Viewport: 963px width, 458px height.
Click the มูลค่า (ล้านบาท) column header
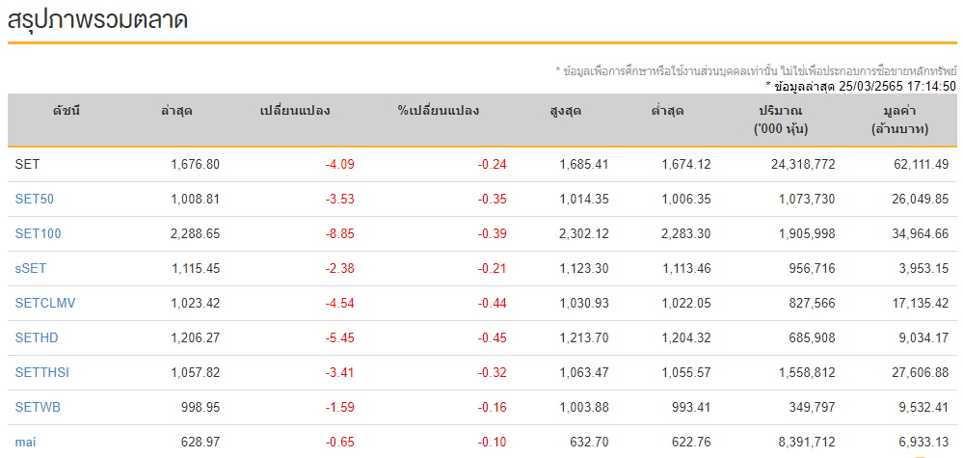[x=899, y=121]
